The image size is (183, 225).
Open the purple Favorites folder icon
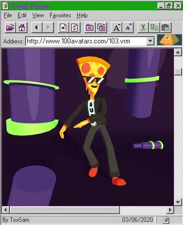pos(90,27)
